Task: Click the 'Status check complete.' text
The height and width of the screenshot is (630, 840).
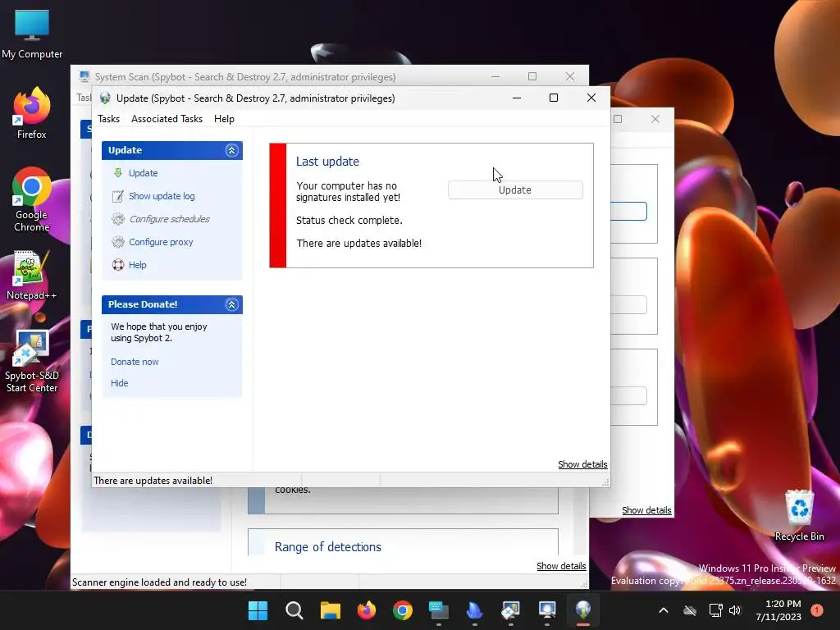Action: [x=349, y=220]
